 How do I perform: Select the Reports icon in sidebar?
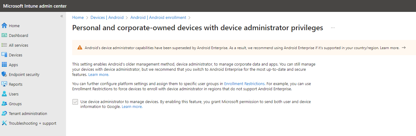click(x=4, y=84)
